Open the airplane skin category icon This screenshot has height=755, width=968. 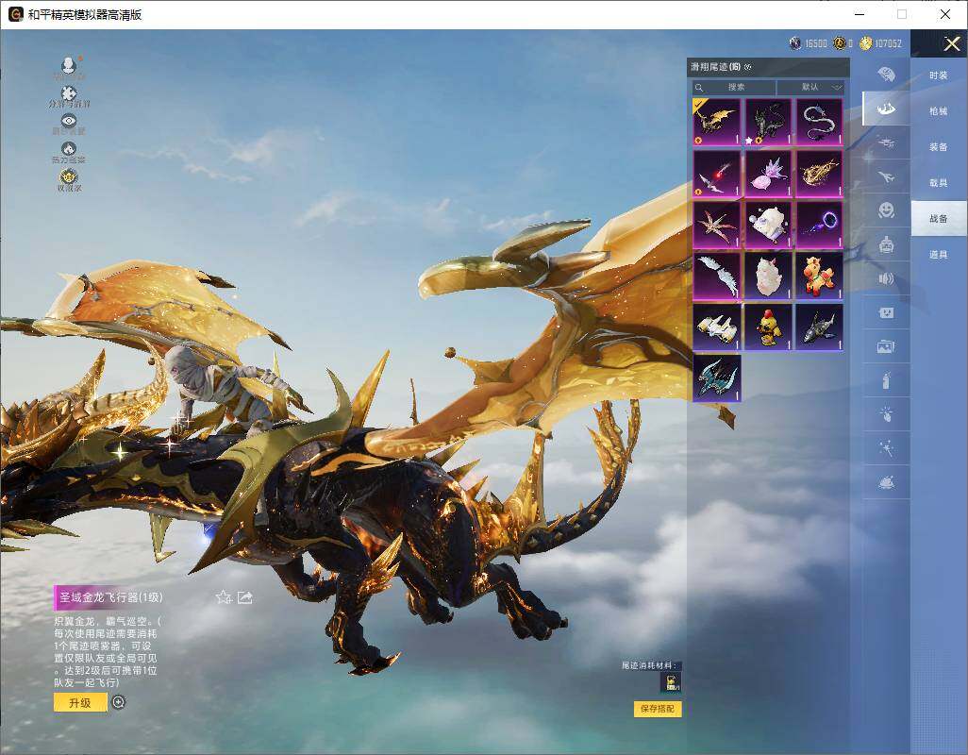[887, 177]
